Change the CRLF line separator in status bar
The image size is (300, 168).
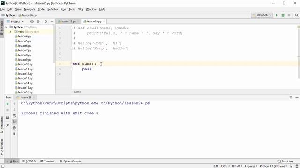pos(225,166)
